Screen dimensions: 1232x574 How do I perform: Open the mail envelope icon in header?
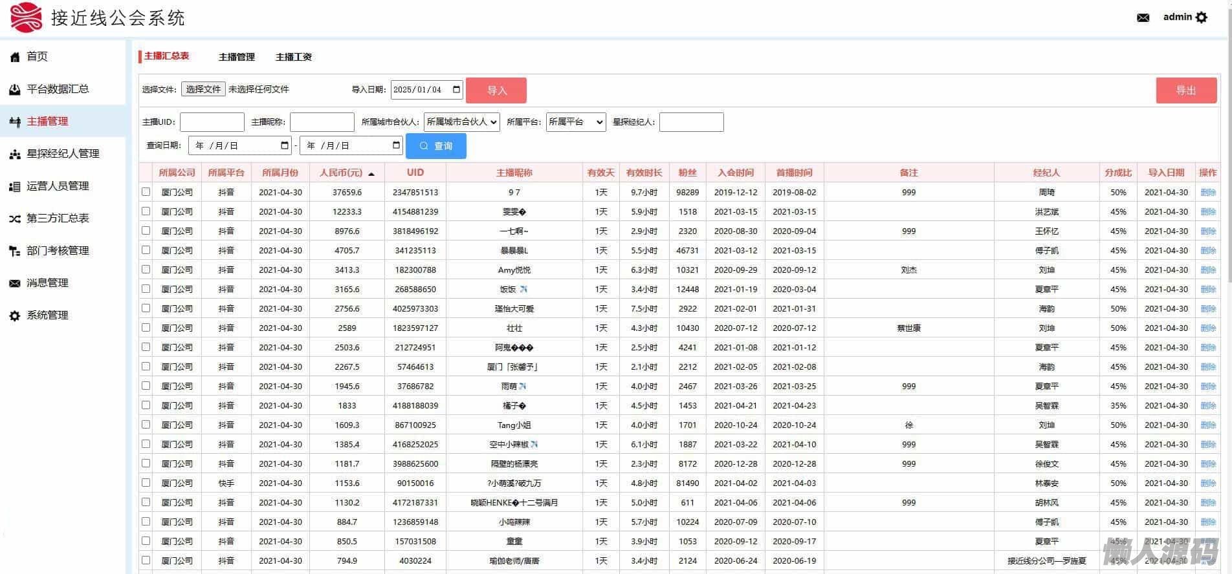pos(1143,18)
